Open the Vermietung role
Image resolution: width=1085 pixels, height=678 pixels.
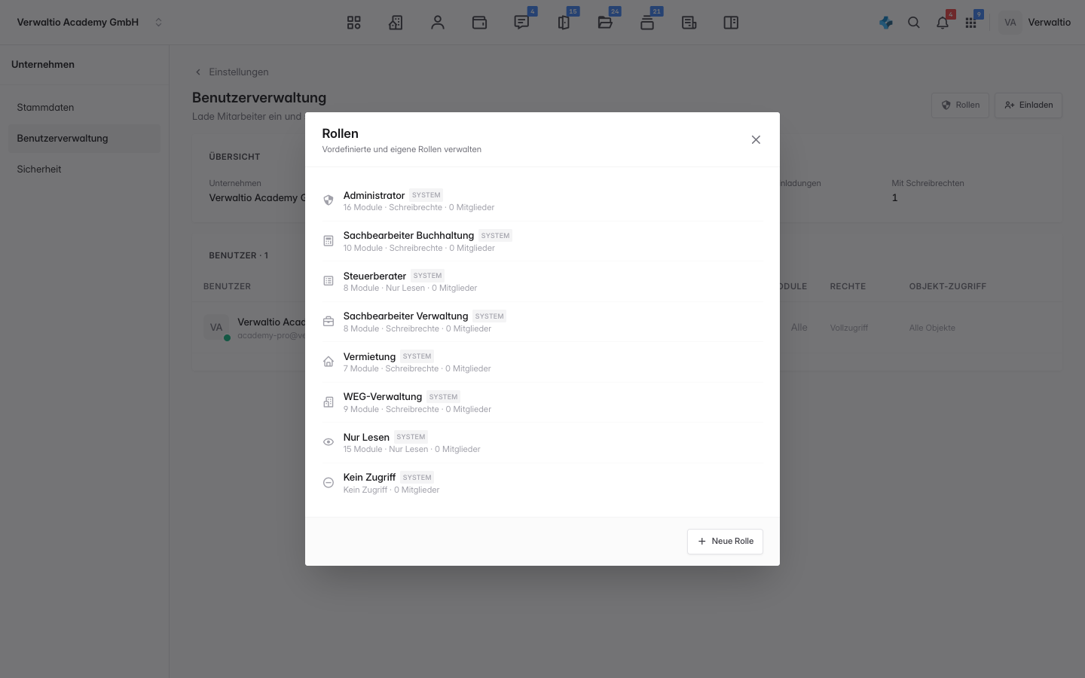point(542,362)
